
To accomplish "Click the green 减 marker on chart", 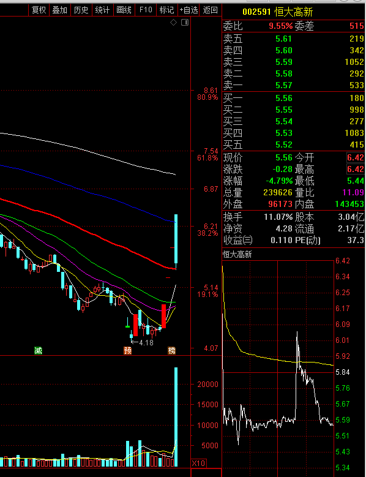I will click(38, 350).
